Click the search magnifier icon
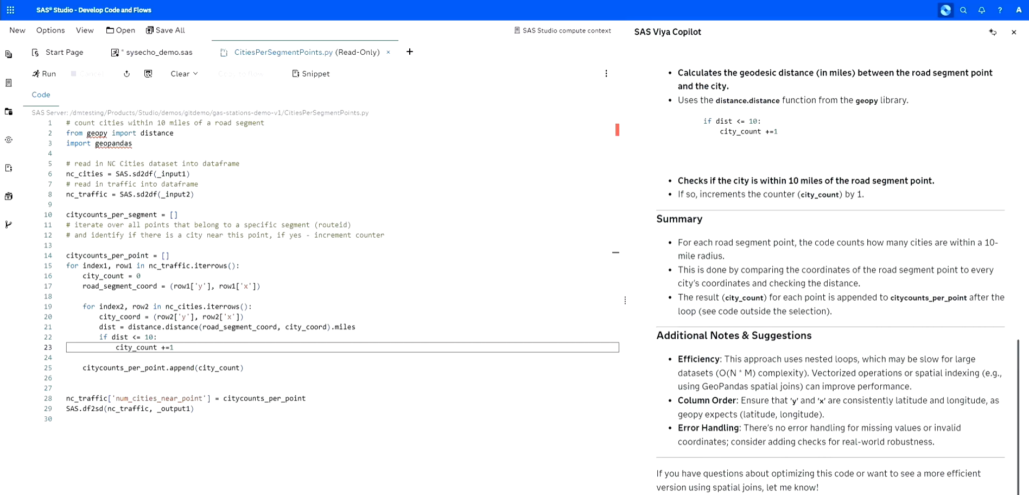1029x495 pixels. pyautogui.click(x=963, y=10)
